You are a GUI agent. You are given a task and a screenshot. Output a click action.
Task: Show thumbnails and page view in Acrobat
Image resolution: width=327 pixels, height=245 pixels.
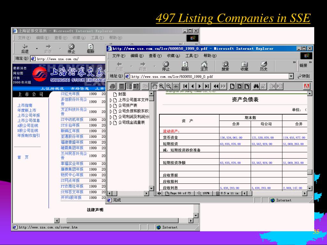(x=136, y=86)
